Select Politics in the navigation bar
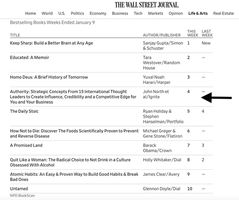This screenshot has width=239, height=200. (x=77, y=13)
